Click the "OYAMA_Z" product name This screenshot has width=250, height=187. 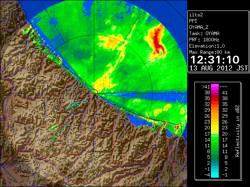tap(199, 27)
